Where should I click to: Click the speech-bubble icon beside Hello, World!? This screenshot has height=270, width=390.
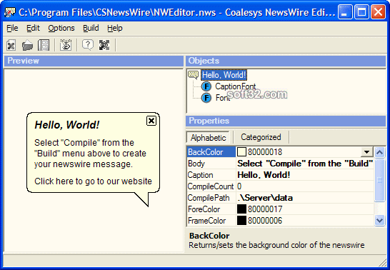[x=194, y=75]
